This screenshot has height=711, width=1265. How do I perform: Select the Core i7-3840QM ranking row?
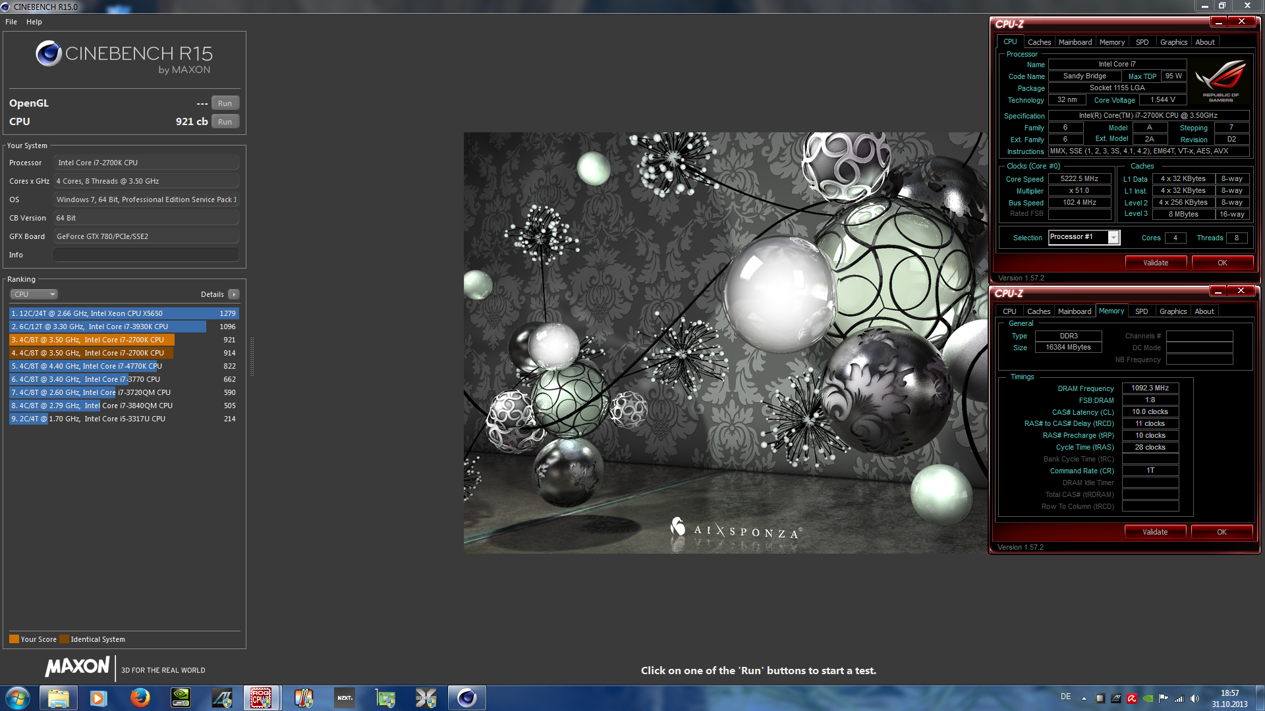point(124,406)
